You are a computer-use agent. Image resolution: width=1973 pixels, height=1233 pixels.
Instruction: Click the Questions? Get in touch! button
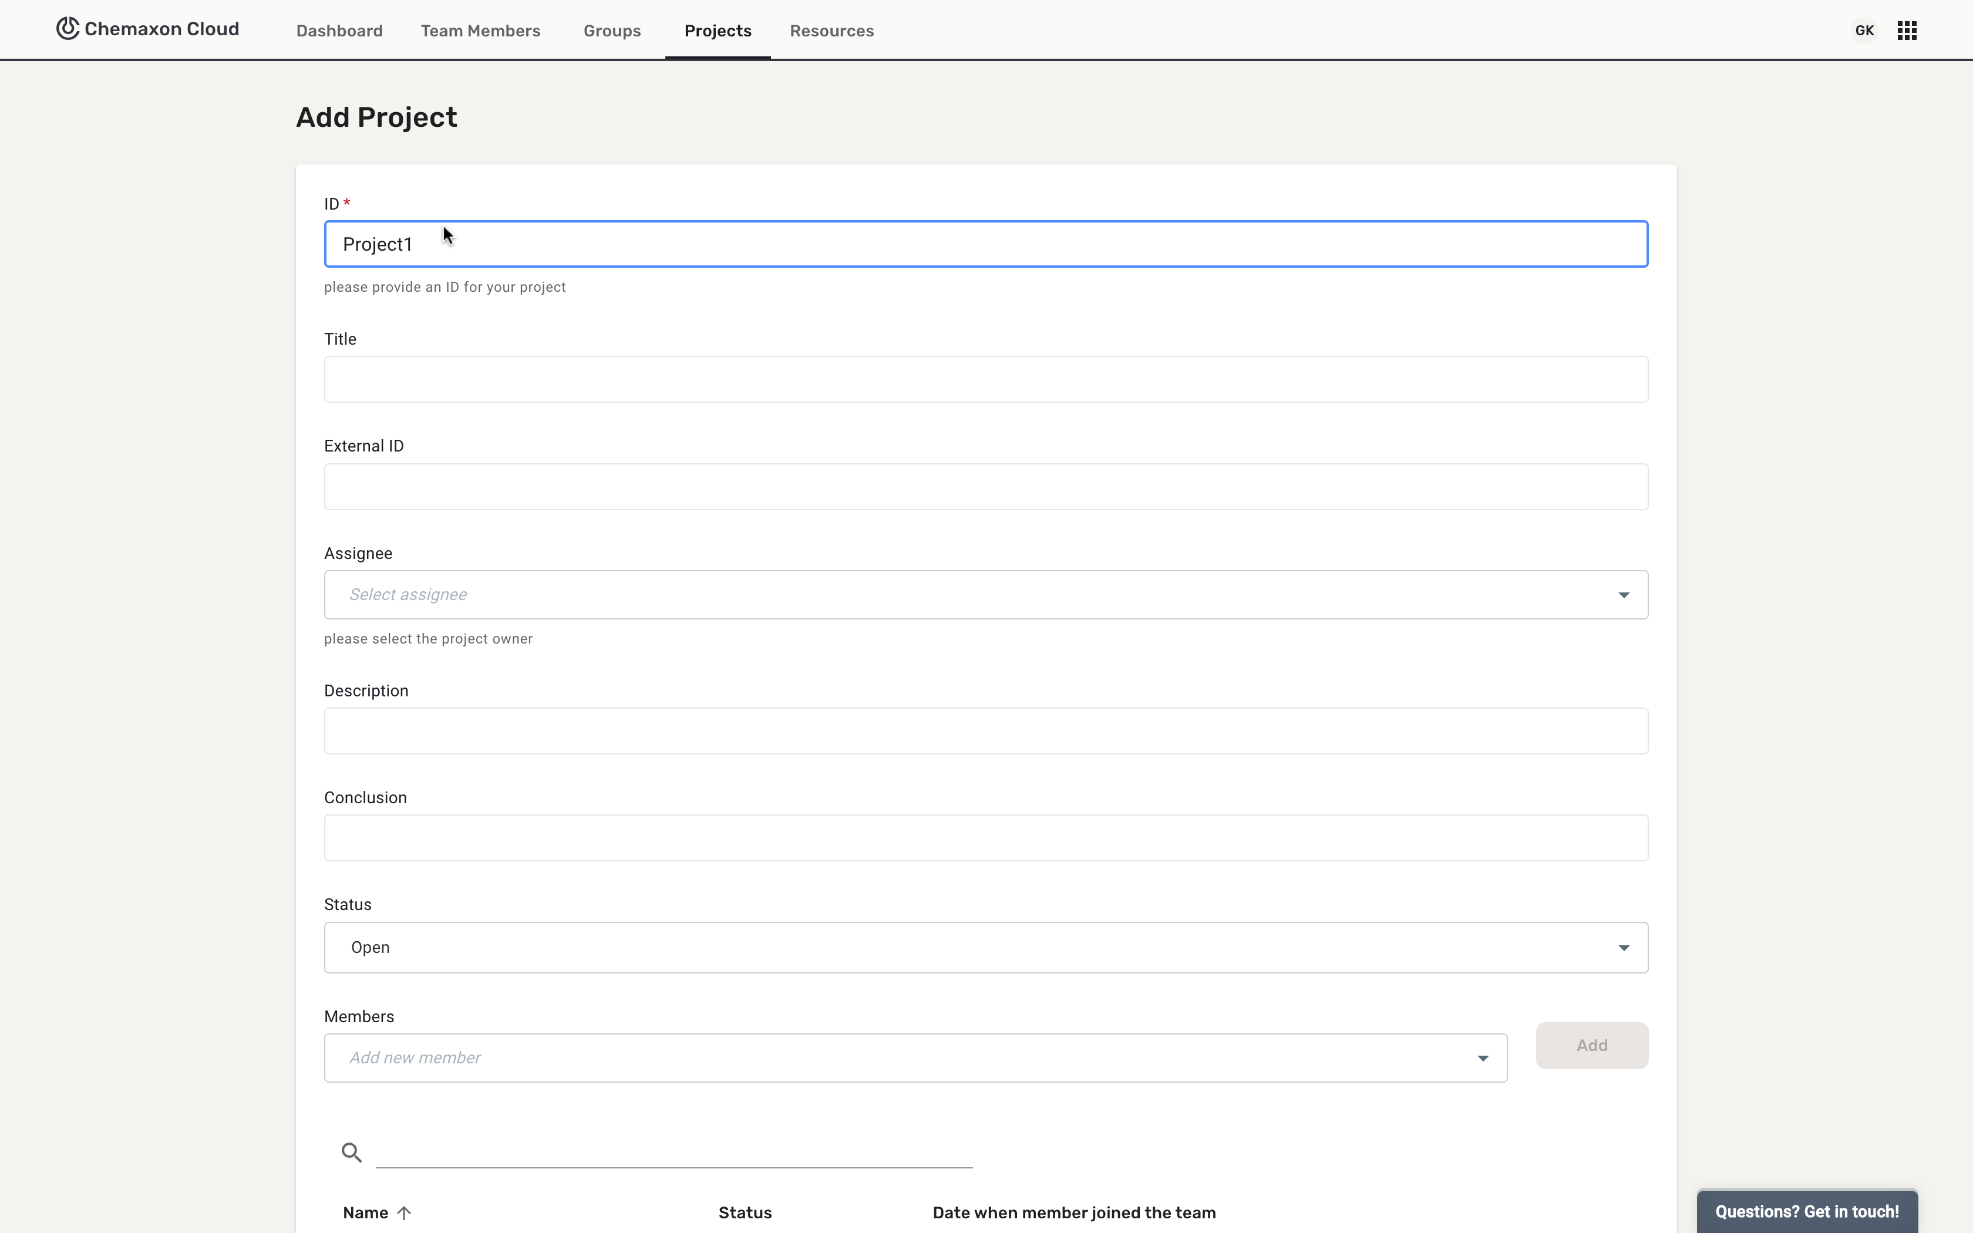click(1807, 1212)
